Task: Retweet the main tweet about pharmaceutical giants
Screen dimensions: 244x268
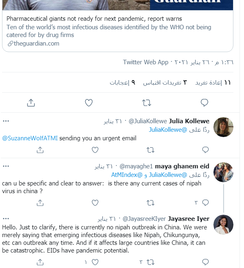Action: (147, 103)
